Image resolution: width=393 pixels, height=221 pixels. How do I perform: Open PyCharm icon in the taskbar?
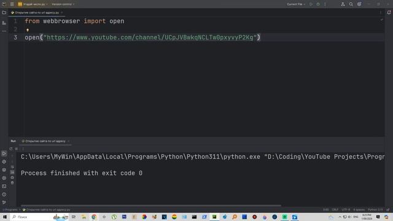pyautogui.click(x=214, y=217)
